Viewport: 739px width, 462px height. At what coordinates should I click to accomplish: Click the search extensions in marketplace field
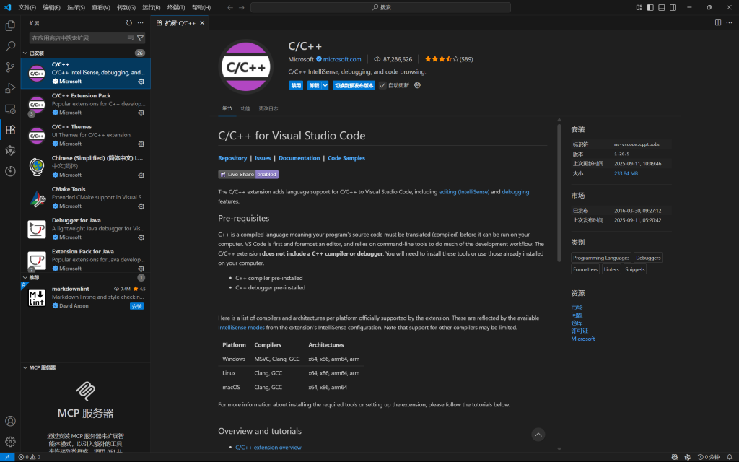click(x=78, y=38)
